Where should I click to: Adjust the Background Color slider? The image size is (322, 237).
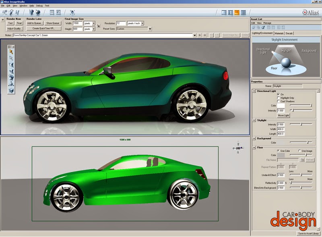tap(301, 142)
